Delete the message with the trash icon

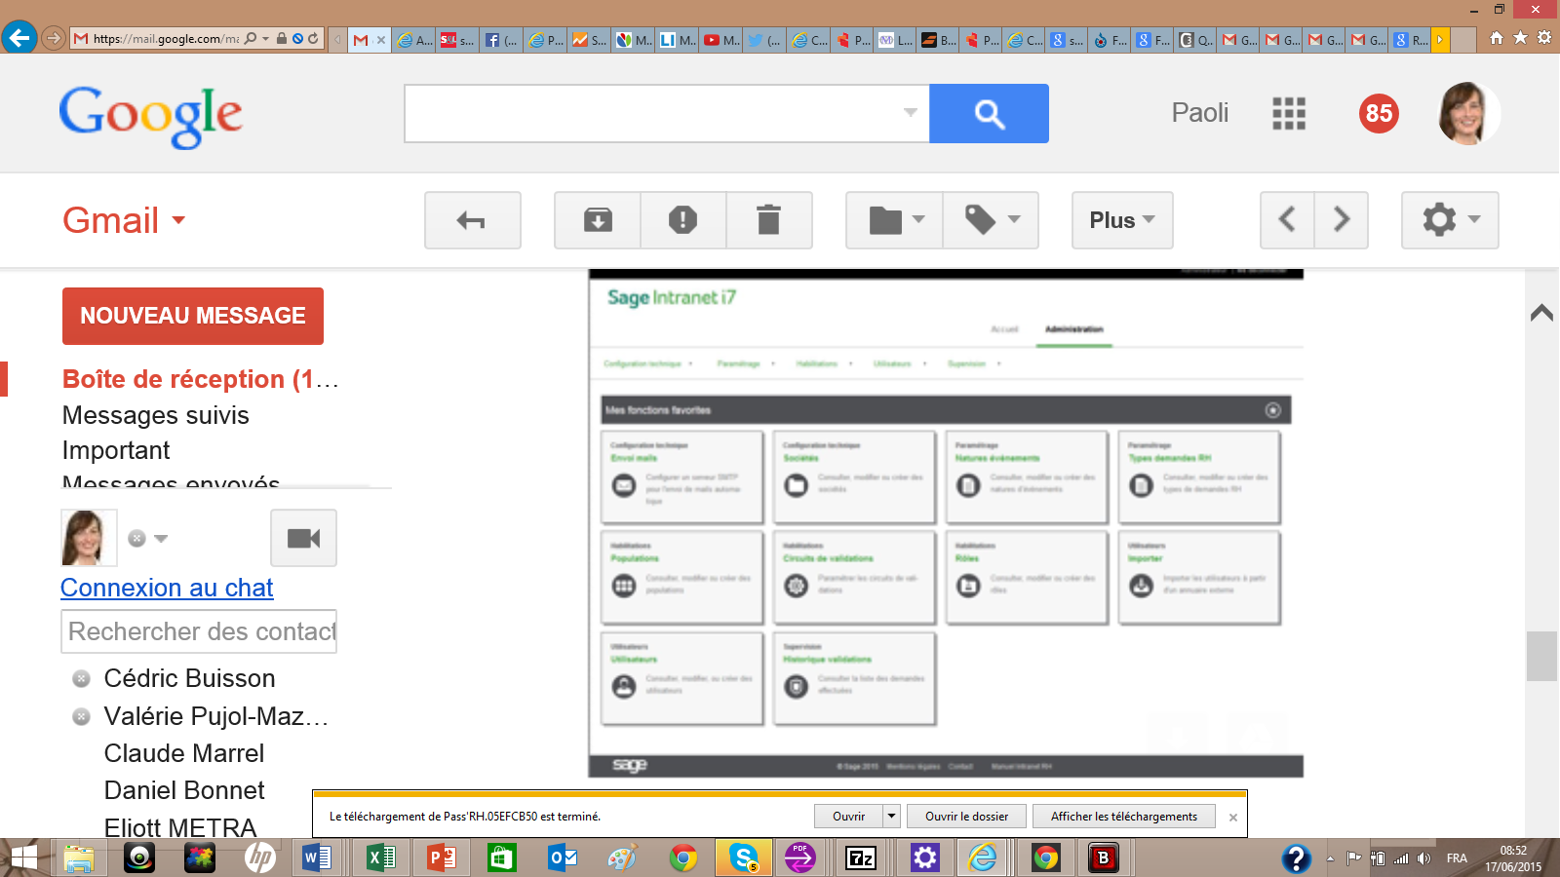click(769, 220)
